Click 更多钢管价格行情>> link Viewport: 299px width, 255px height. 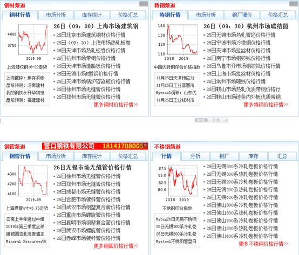(x=116, y=246)
